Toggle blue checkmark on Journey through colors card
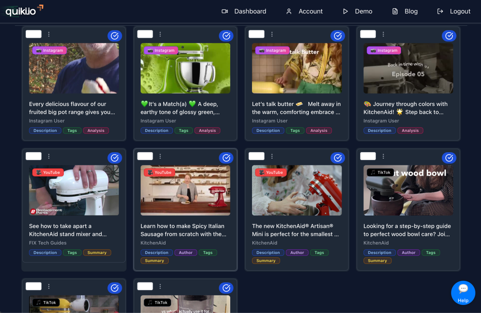This screenshot has width=481, height=313. (x=449, y=36)
